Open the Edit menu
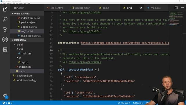Screen dimensions: 186x105 click(x=4, y=3)
